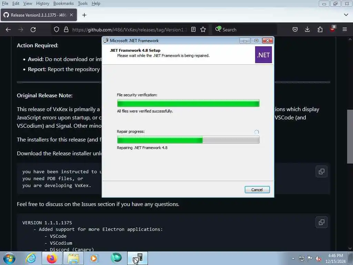The height and width of the screenshot is (265, 353).
Task: Click the File security verification bar
Action: tap(188, 103)
